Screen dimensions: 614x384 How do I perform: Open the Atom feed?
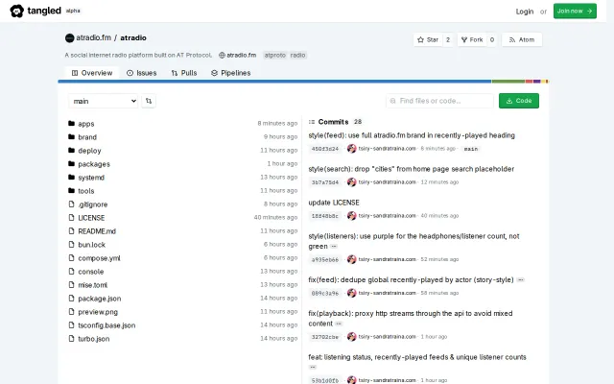point(522,39)
